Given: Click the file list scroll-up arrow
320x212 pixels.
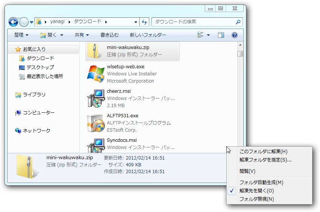Looking at the screenshot, I should coord(240,45).
